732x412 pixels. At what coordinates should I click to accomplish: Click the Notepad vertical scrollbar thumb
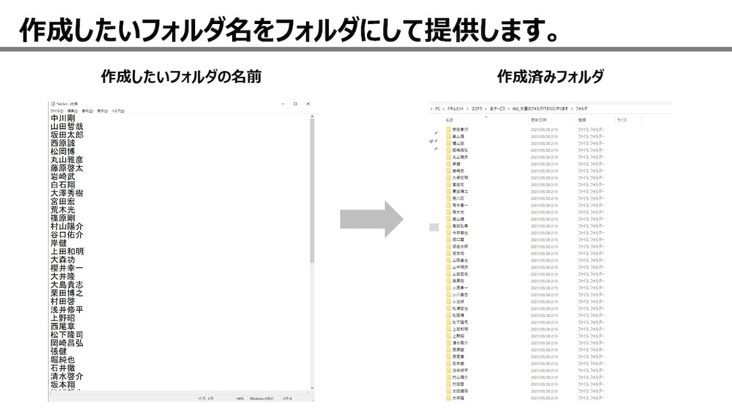(x=311, y=190)
